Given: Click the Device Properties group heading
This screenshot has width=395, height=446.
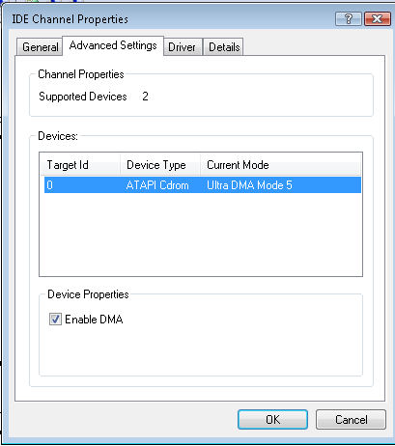Looking at the screenshot, I should 88,294.
